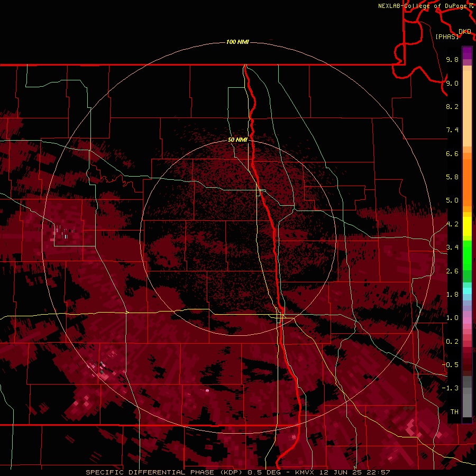This screenshot has width=476, height=476.
Task: Click the 1.0 value on color scale
Action: tap(452, 318)
